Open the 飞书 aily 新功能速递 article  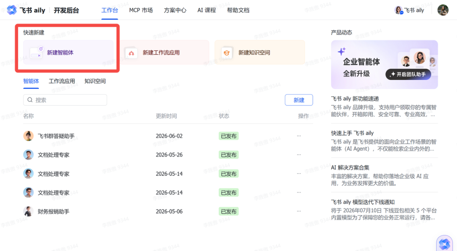click(355, 99)
